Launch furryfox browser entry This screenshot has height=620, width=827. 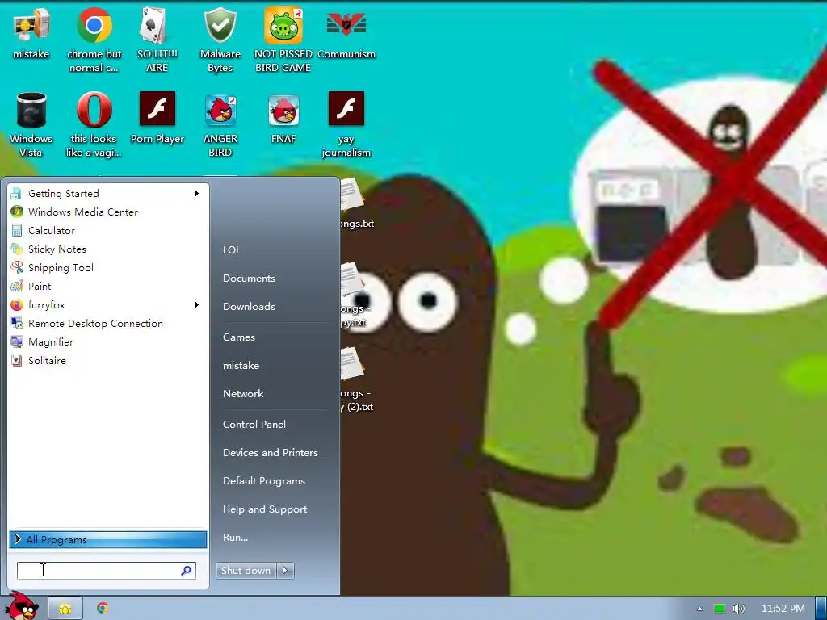107,304
